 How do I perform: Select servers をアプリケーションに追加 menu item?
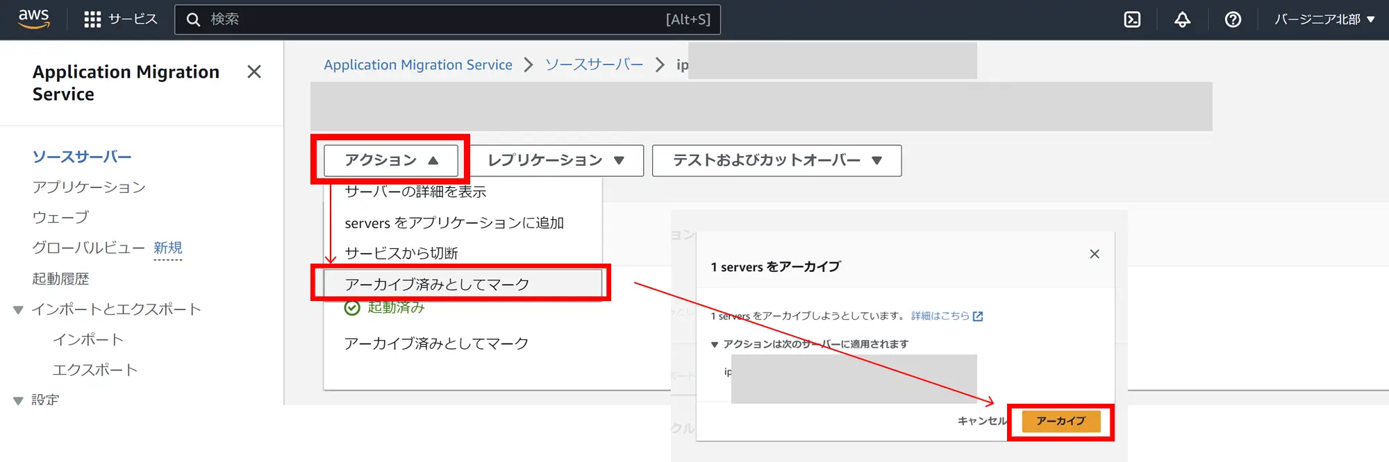pos(463,223)
